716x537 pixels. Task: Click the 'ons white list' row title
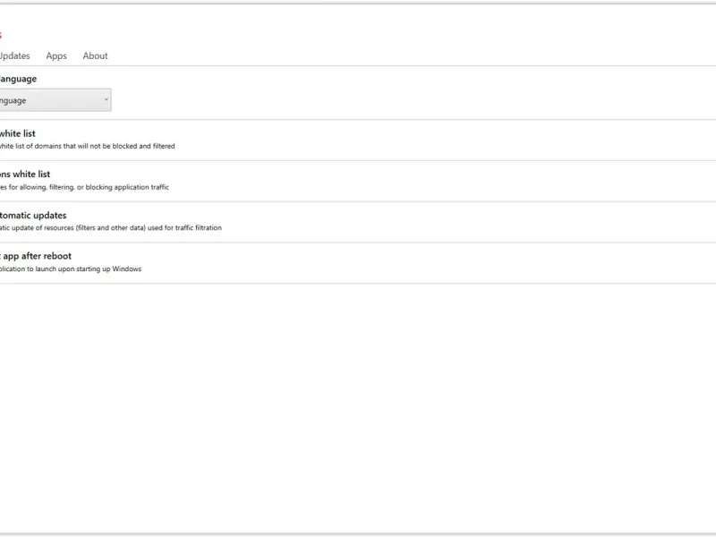tap(25, 174)
